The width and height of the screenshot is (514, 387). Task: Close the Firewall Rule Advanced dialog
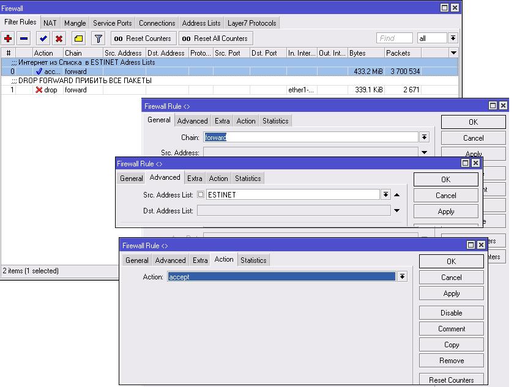(x=475, y=163)
